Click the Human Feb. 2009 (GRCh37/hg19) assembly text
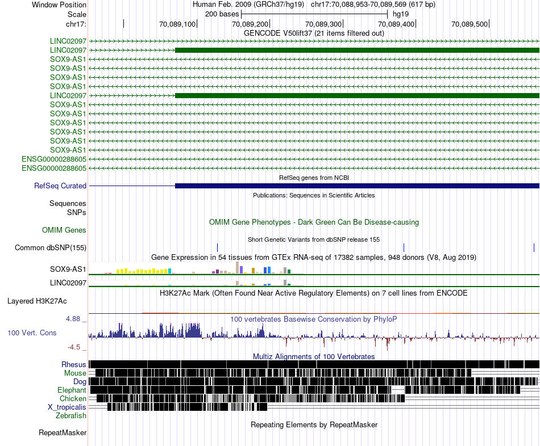The height and width of the screenshot is (446, 540). tap(248, 5)
